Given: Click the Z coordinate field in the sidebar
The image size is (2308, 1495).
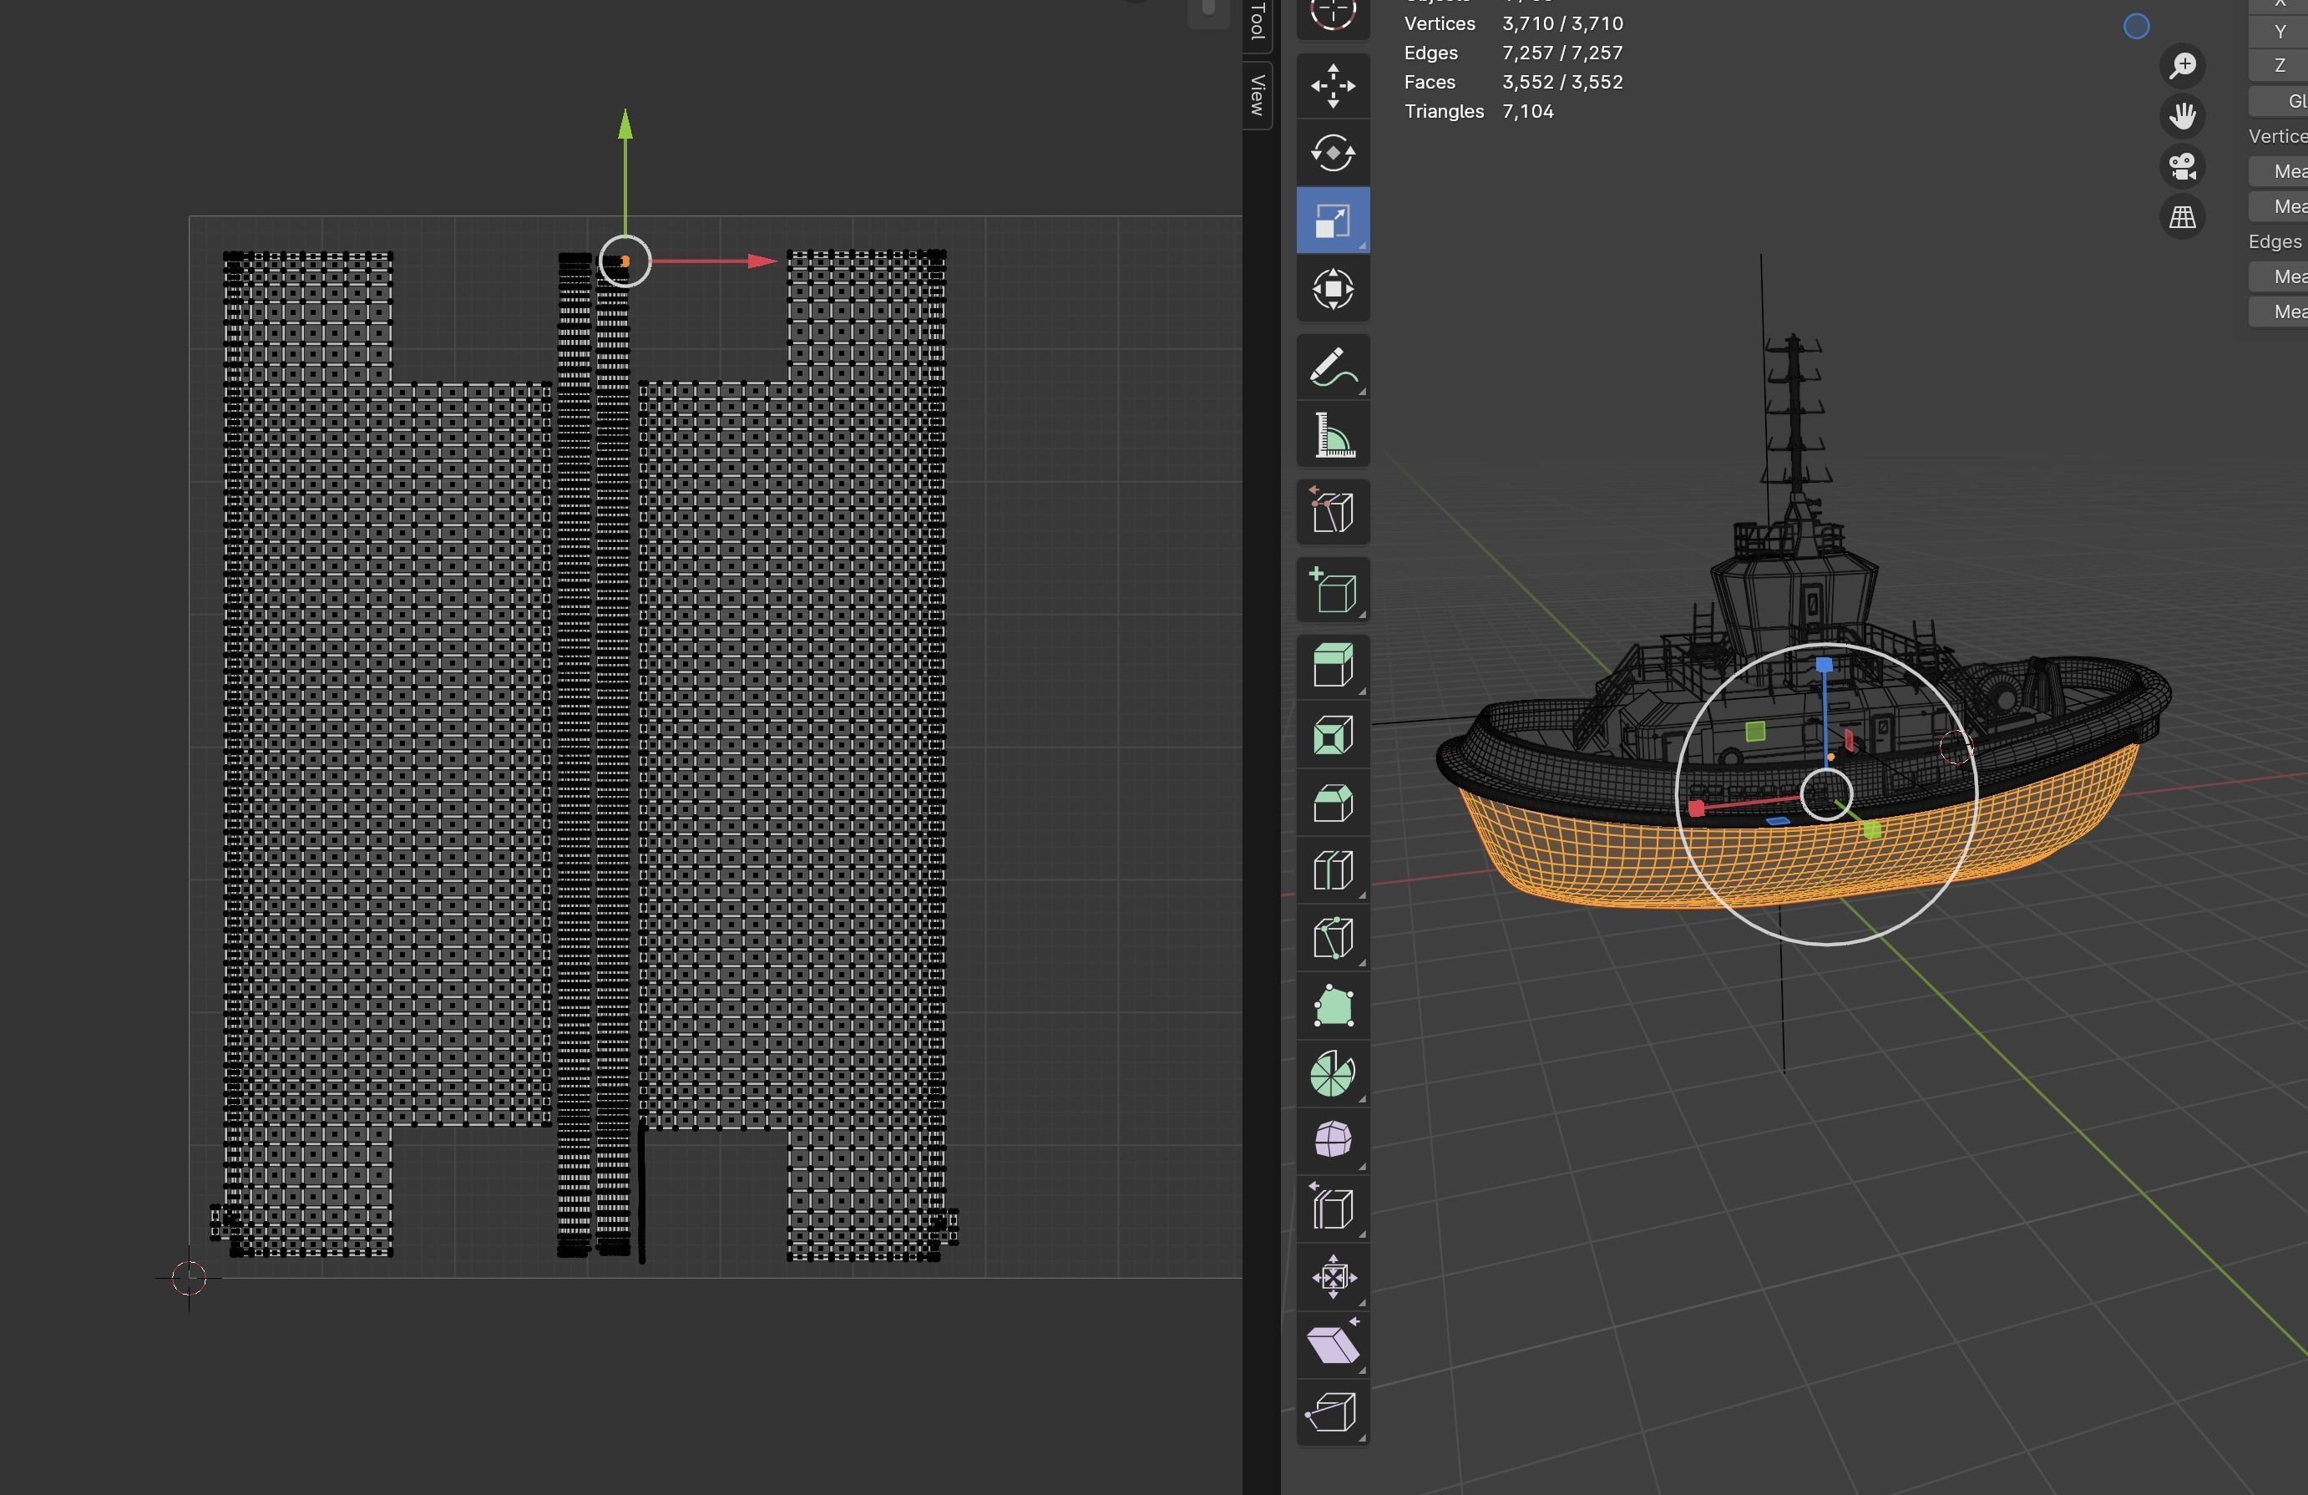Looking at the screenshot, I should (x=2279, y=65).
